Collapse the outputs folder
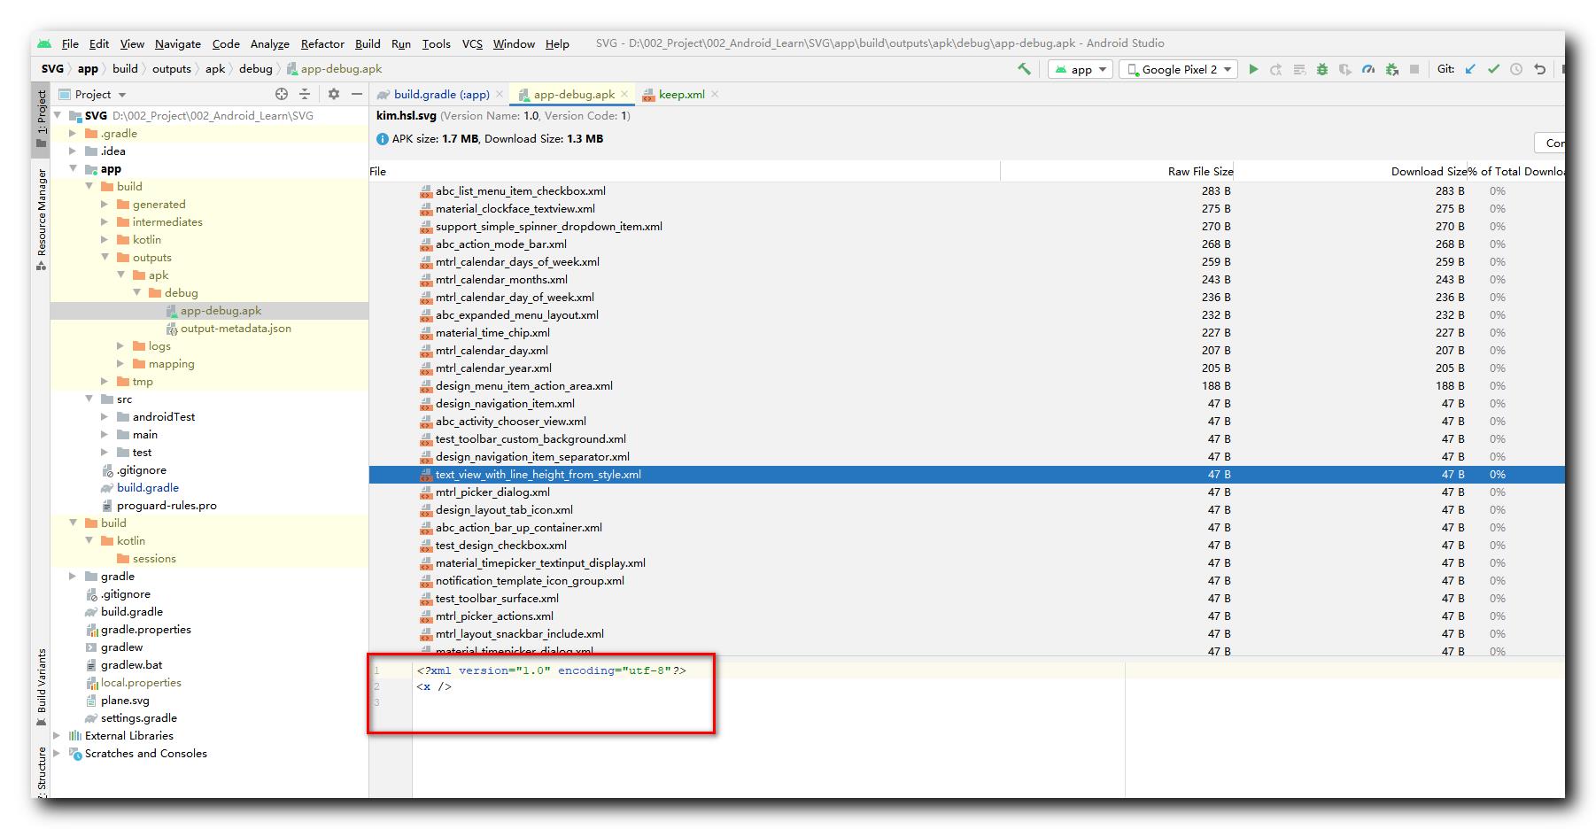 tap(105, 258)
